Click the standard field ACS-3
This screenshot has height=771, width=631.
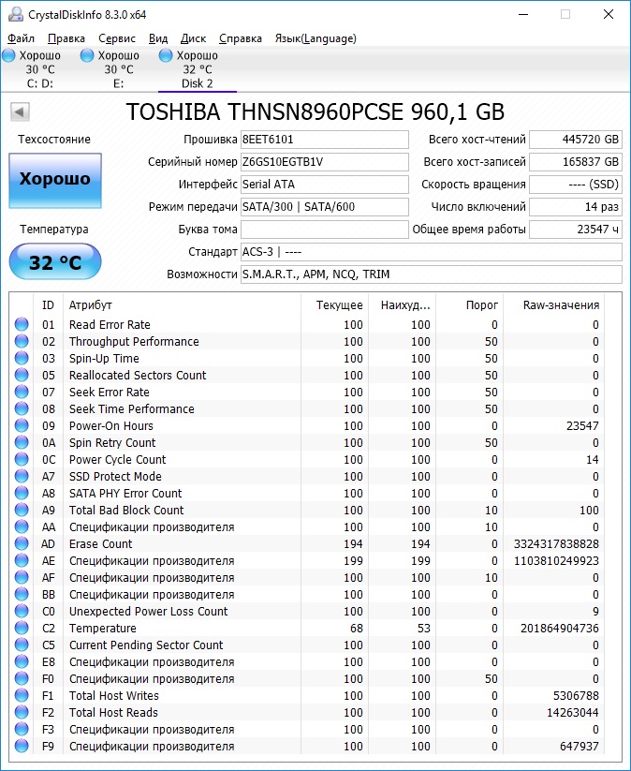coord(431,252)
